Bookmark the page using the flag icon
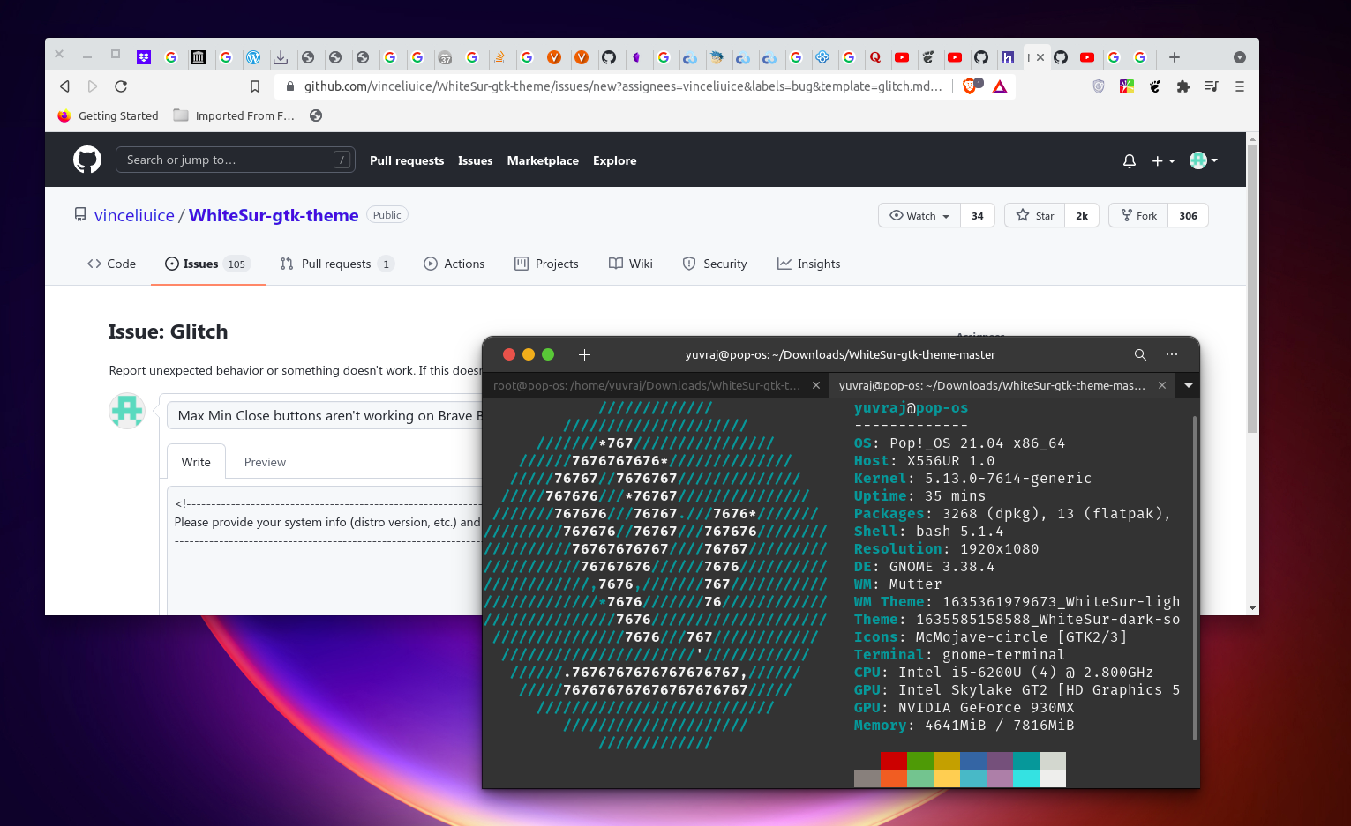The height and width of the screenshot is (826, 1351). (255, 86)
